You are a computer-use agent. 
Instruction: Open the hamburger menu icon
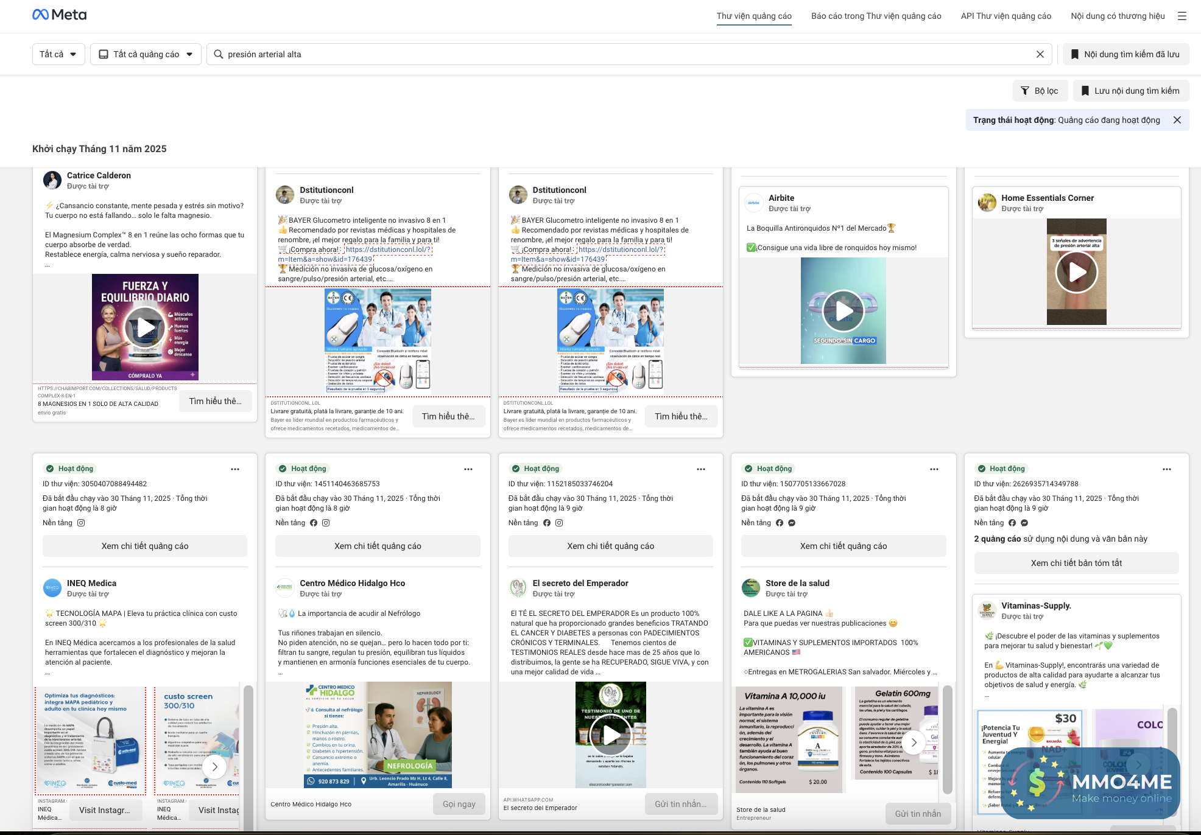click(1182, 16)
